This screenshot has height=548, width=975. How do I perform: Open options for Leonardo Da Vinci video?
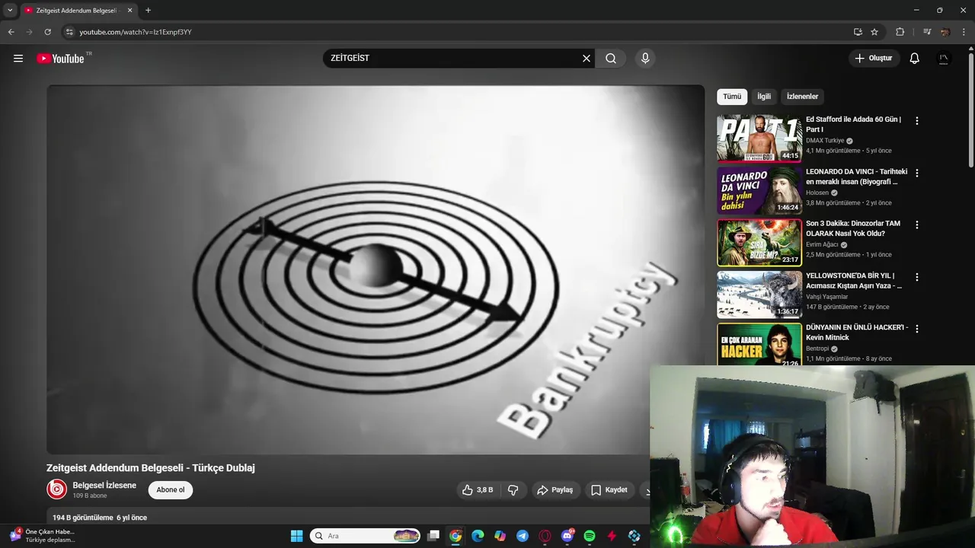pos(917,173)
